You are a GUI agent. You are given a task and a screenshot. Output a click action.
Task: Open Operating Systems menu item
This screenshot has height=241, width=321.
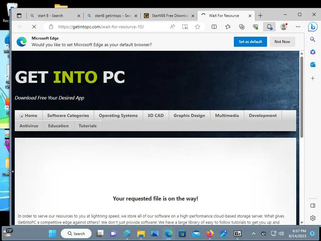[118, 115]
